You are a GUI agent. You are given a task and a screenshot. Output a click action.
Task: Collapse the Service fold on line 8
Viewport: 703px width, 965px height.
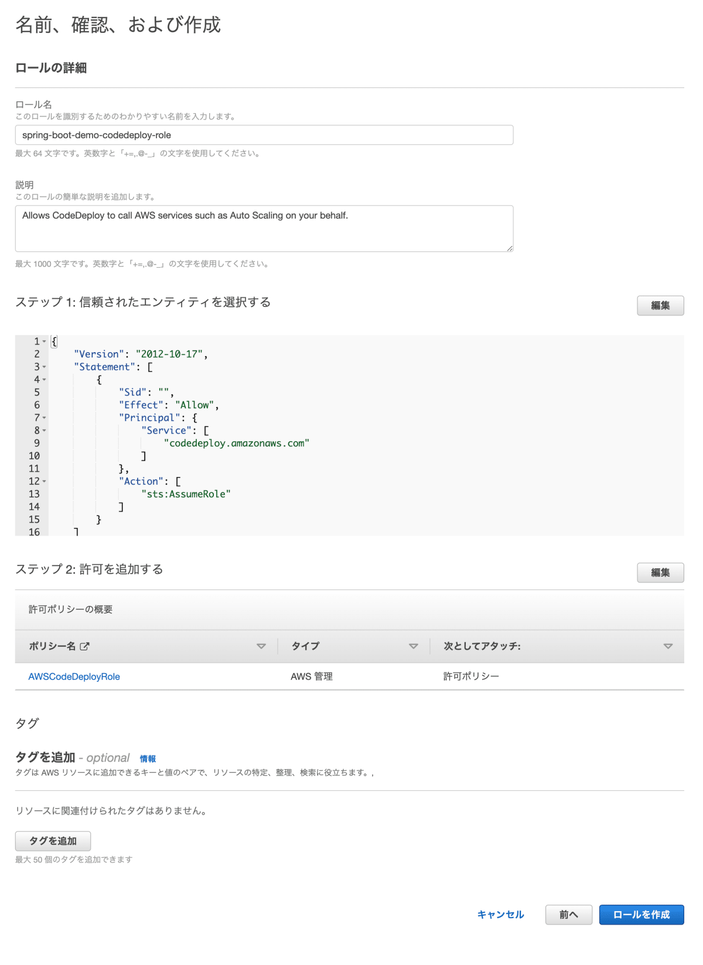(x=44, y=431)
